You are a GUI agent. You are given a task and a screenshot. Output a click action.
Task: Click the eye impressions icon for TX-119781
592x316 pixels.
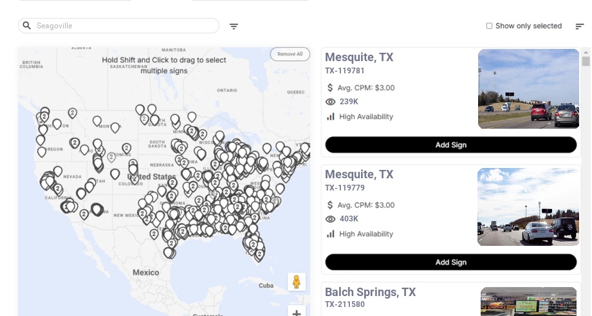click(x=331, y=102)
